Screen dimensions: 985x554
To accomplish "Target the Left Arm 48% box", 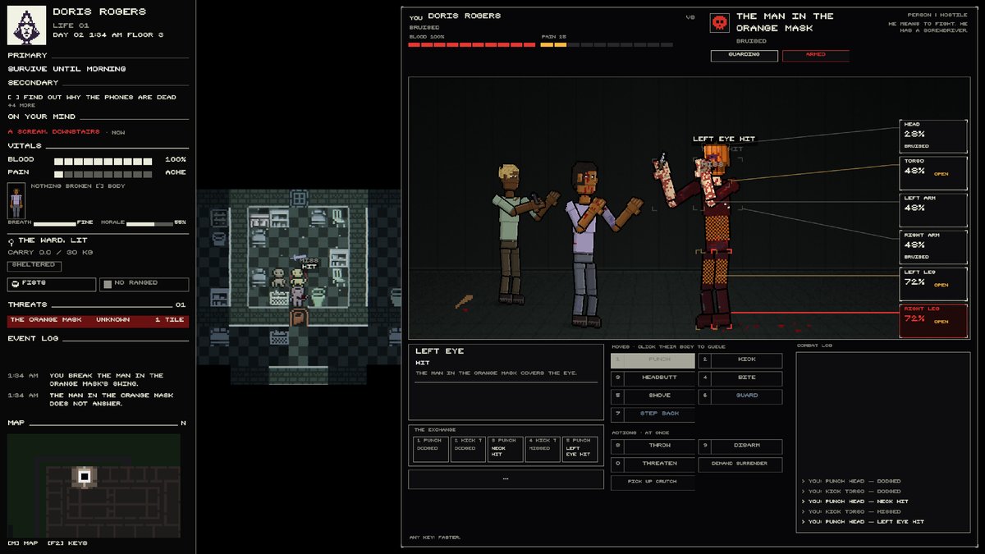I will pos(933,210).
